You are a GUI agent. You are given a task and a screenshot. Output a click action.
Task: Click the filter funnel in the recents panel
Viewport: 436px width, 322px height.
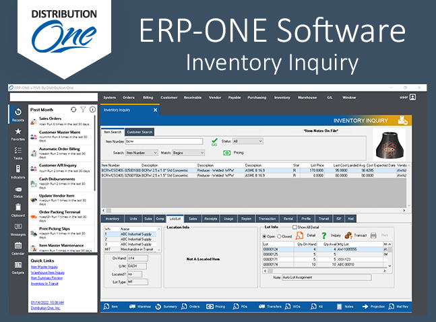click(x=83, y=110)
